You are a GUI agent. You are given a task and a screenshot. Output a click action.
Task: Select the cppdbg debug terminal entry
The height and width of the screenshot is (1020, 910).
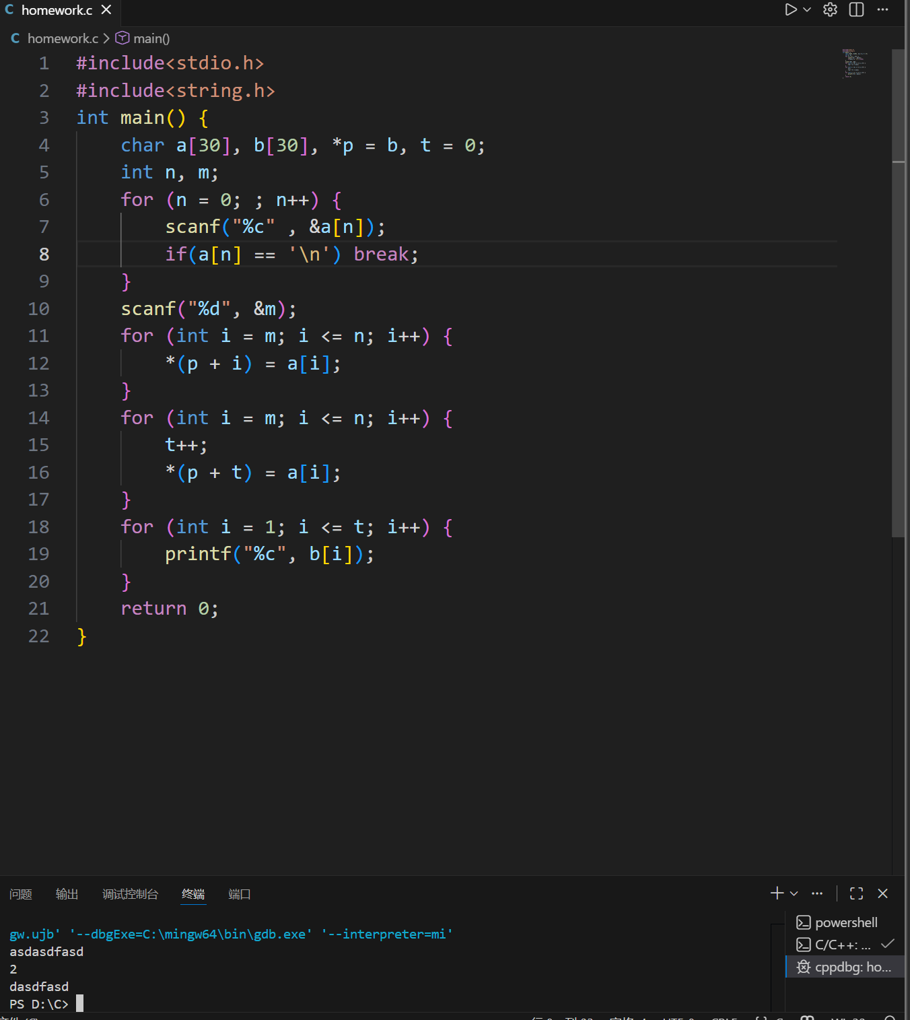[845, 967]
